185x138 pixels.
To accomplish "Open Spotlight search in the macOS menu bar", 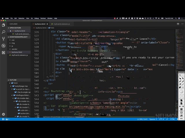I will [176, 18].
